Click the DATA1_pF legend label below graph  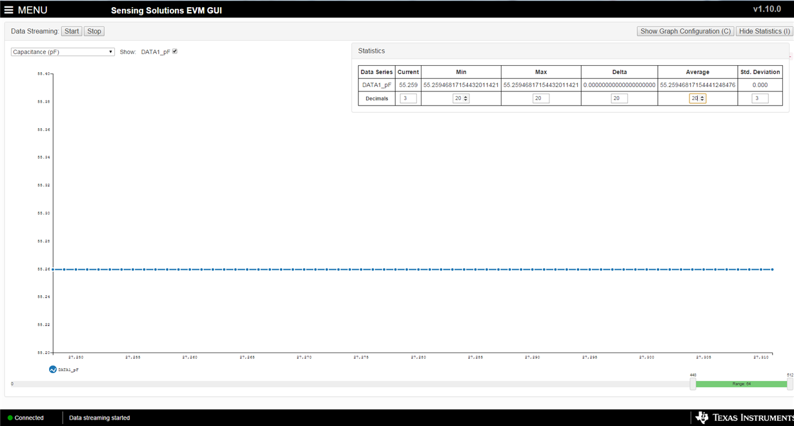[x=68, y=370]
